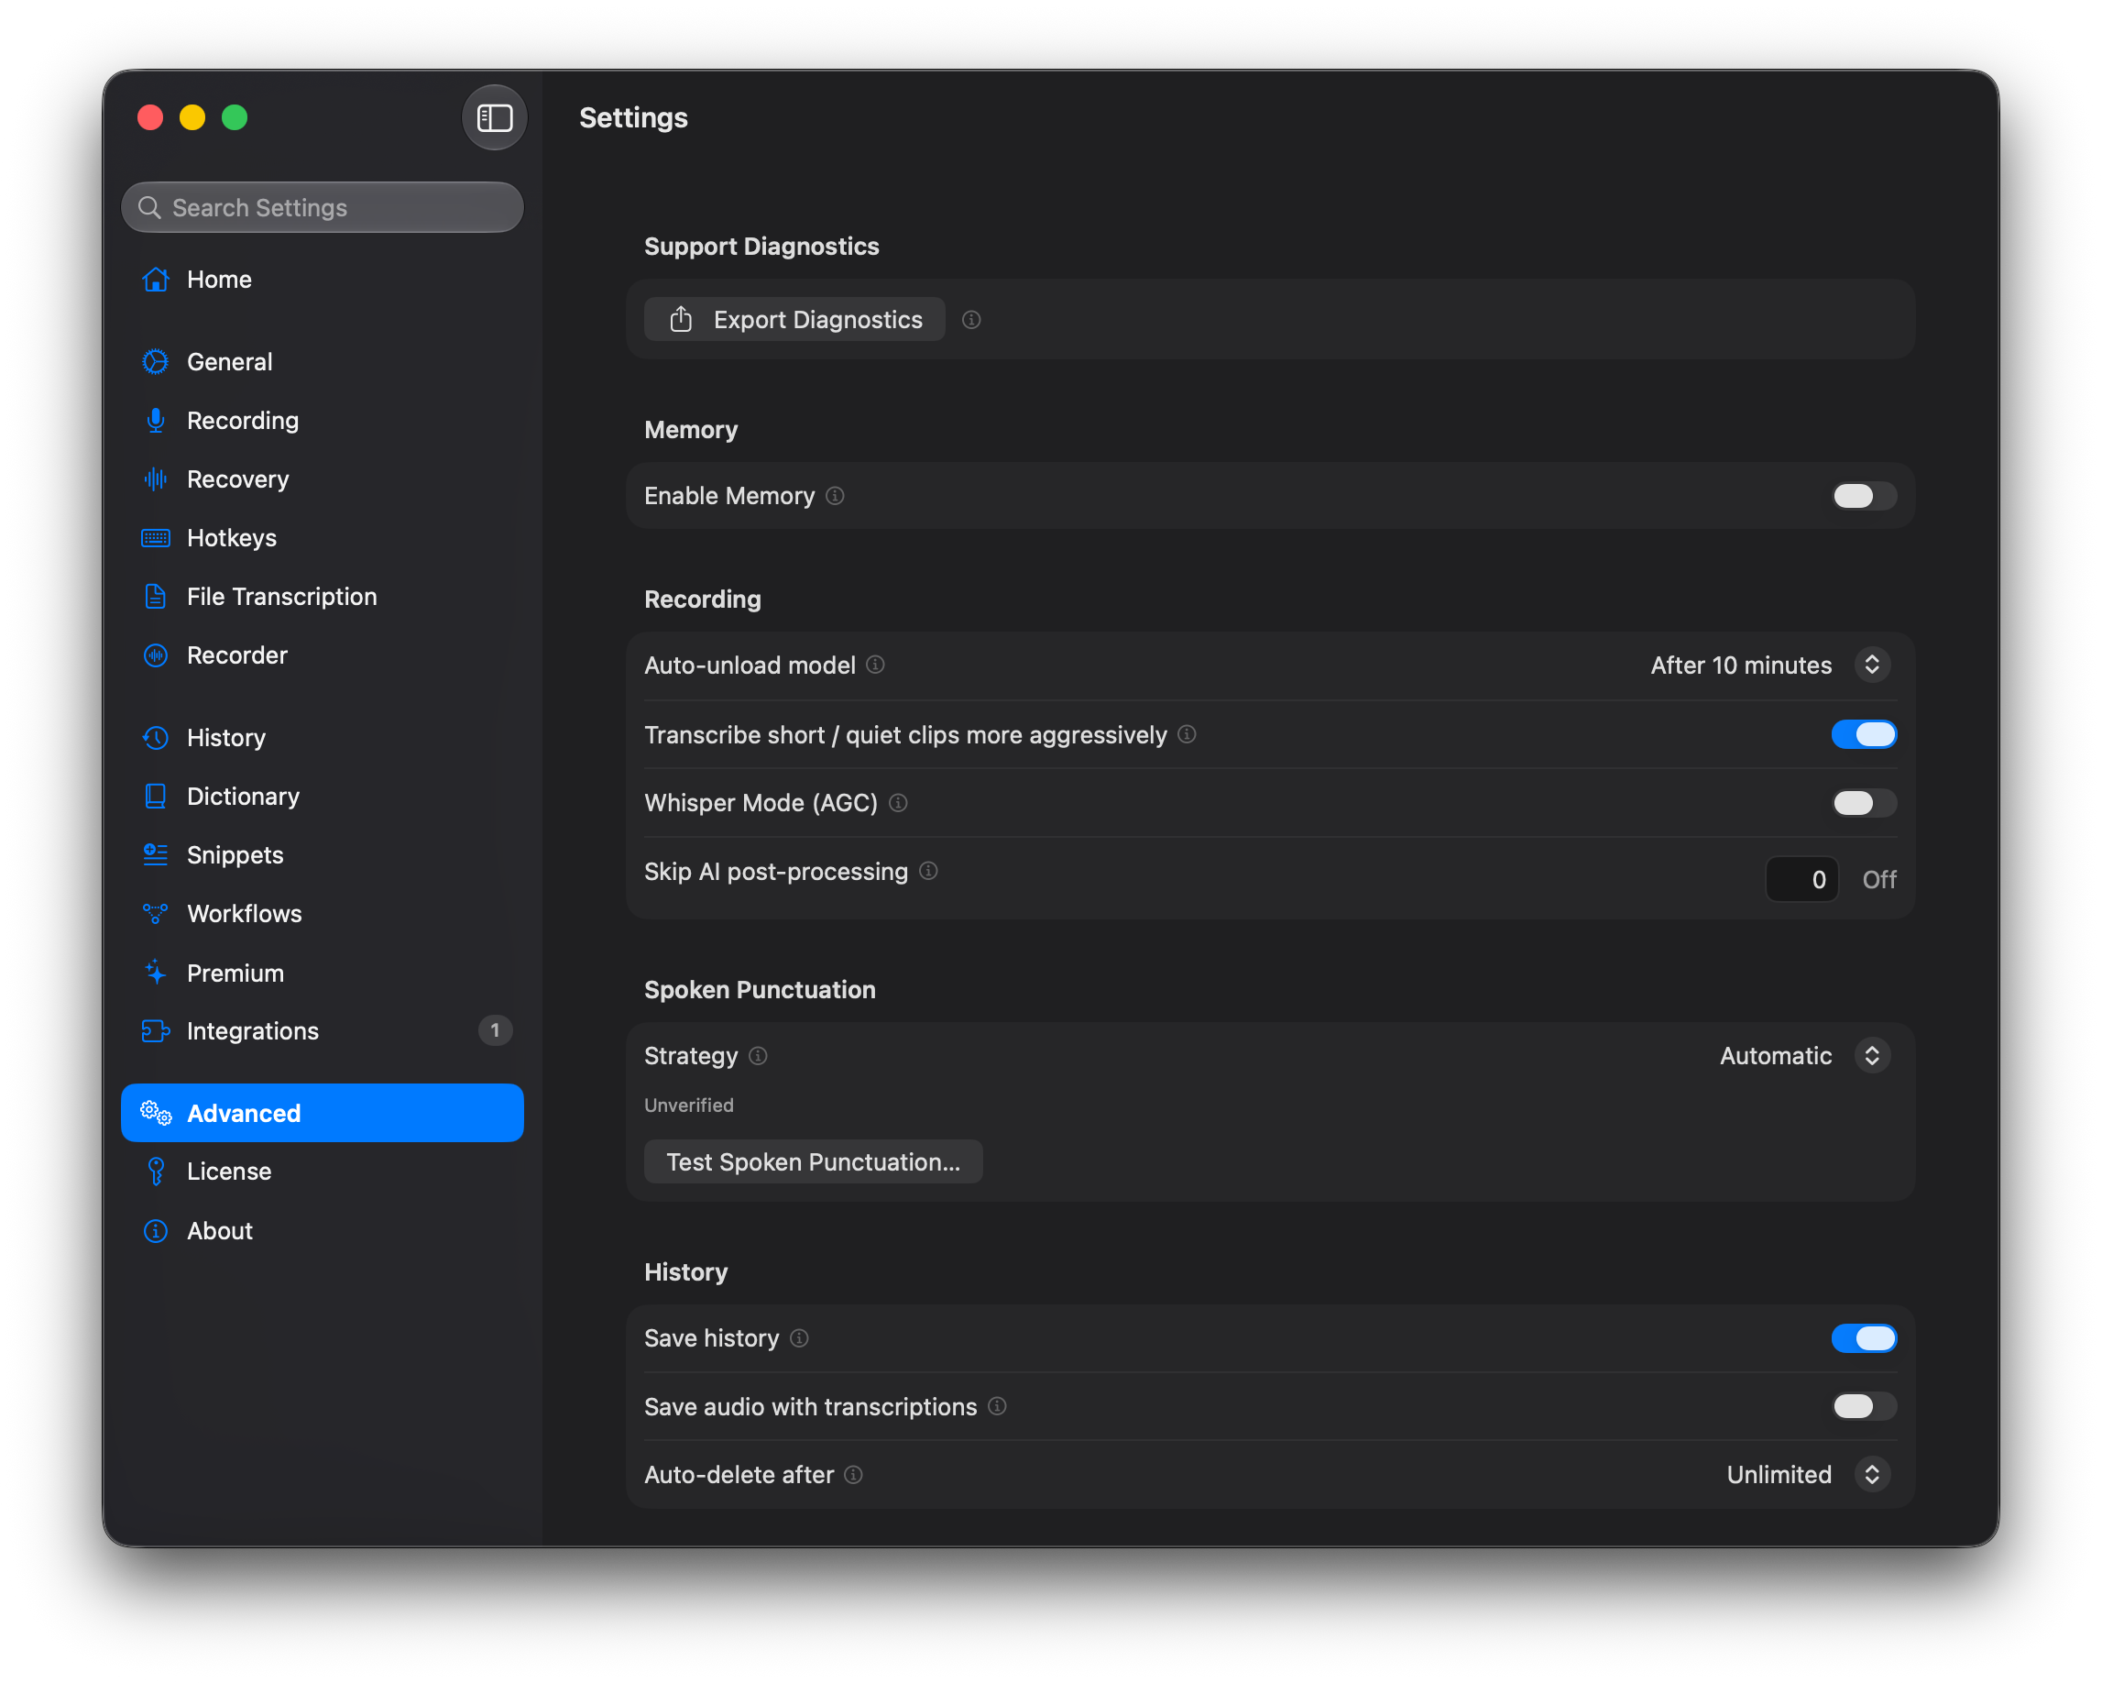Click the Hotkeys keyboard icon
The height and width of the screenshot is (1683, 2102).
pos(156,538)
